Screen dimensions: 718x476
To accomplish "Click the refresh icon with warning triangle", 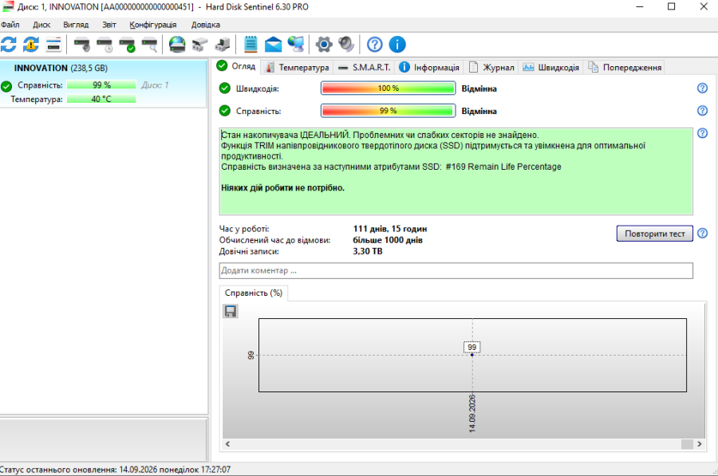I will point(31,45).
